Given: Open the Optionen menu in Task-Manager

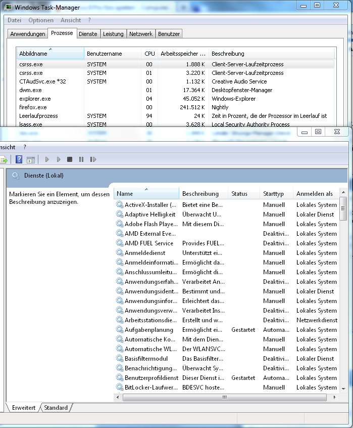Looking at the screenshot, I should click(x=41, y=20).
